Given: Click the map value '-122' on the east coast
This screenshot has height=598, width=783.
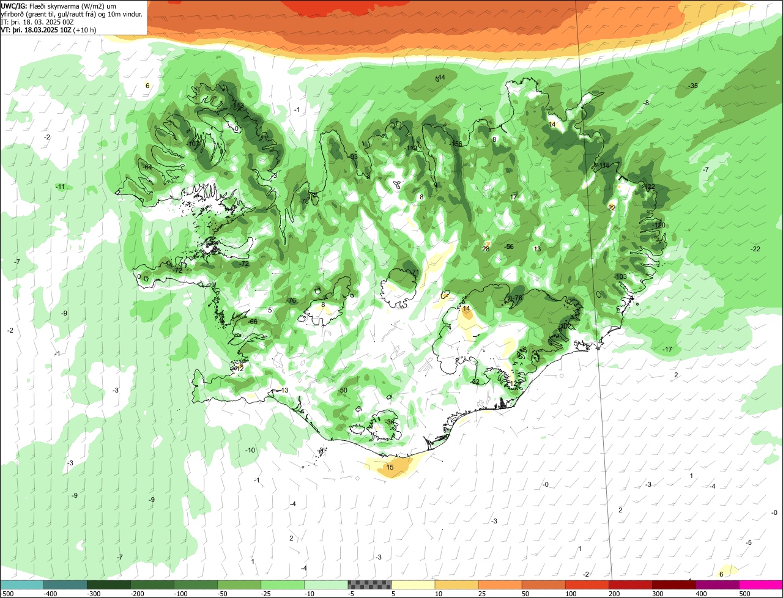Looking at the screenshot, I should (649, 186).
